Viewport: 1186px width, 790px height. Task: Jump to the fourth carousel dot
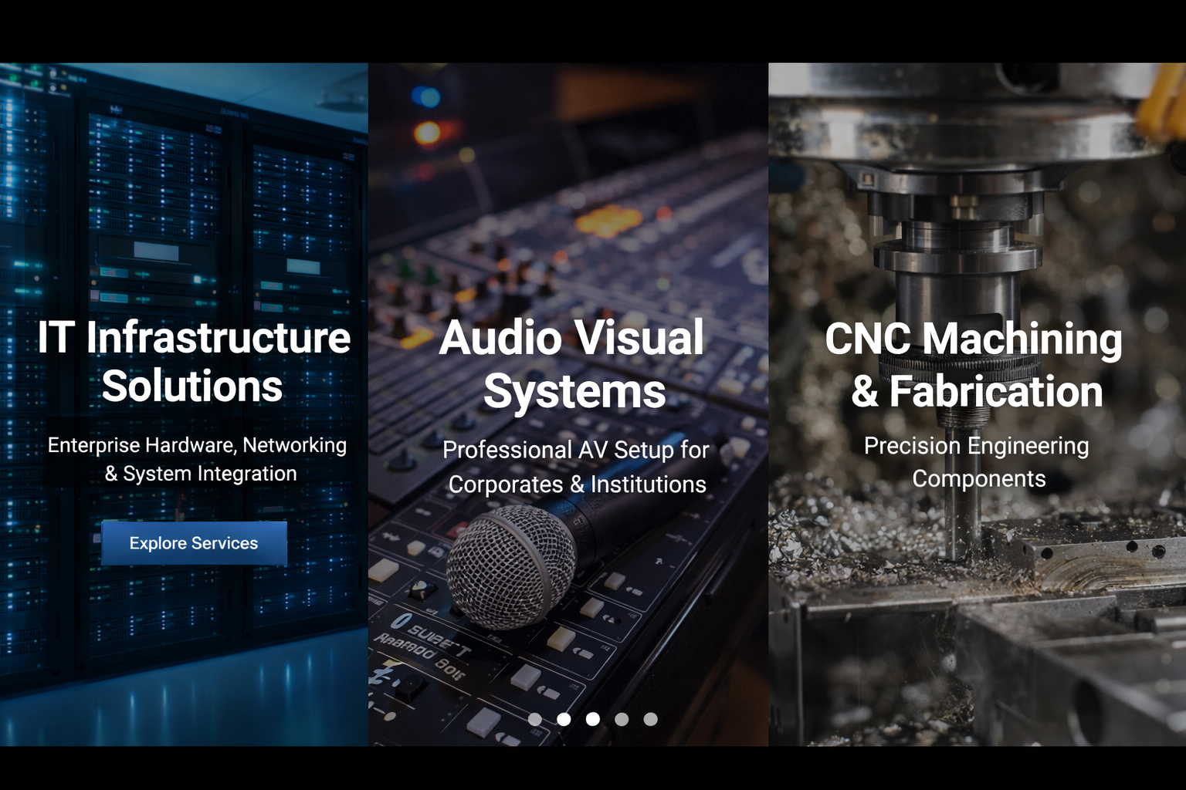pyautogui.click(x=622, y=719)
